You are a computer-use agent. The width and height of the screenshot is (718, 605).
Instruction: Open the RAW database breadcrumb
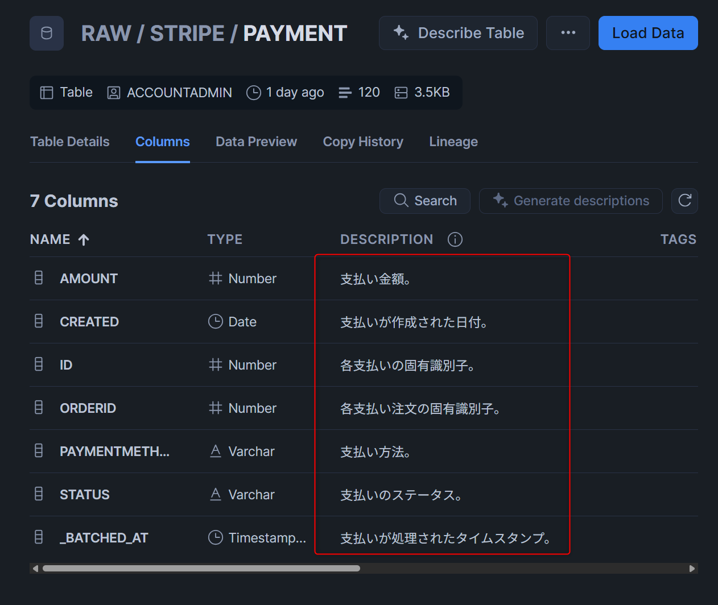point(106,33)
